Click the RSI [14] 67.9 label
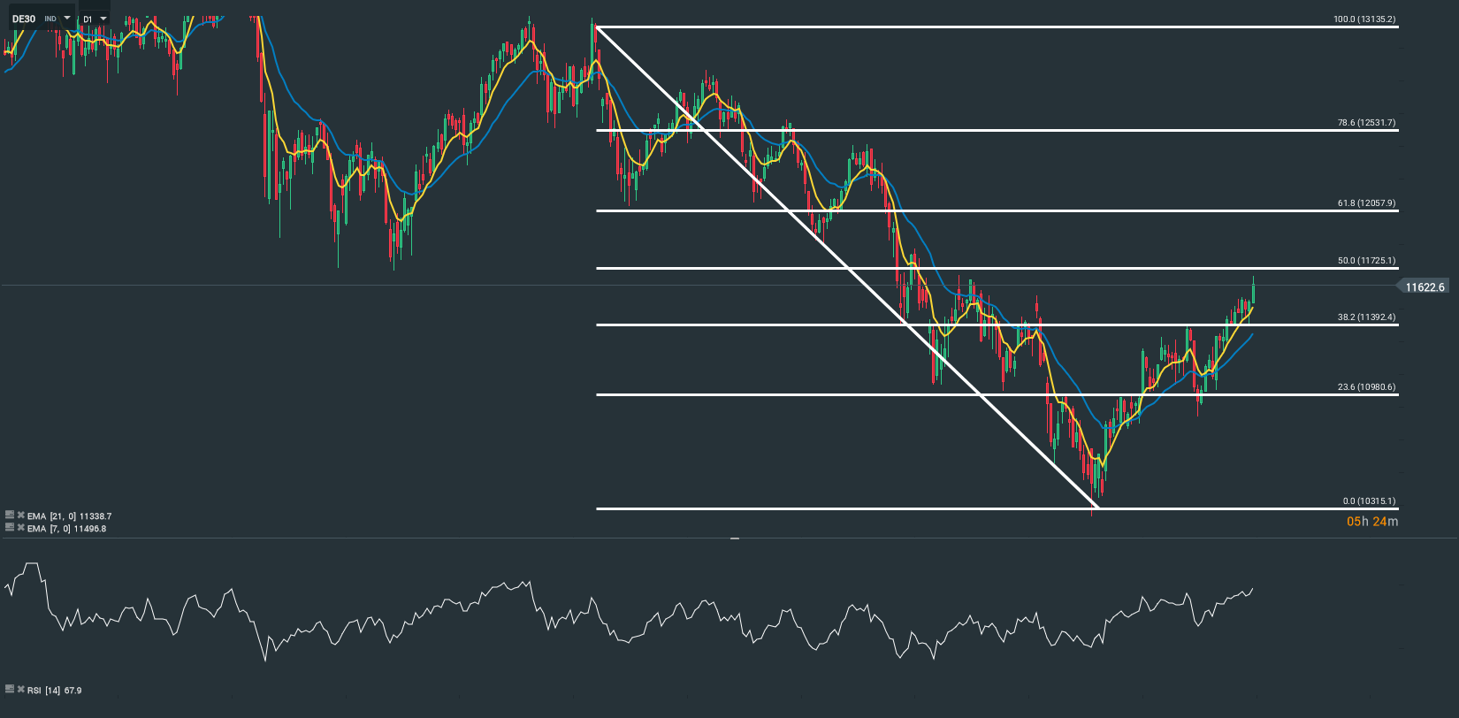 coord(54,690)
